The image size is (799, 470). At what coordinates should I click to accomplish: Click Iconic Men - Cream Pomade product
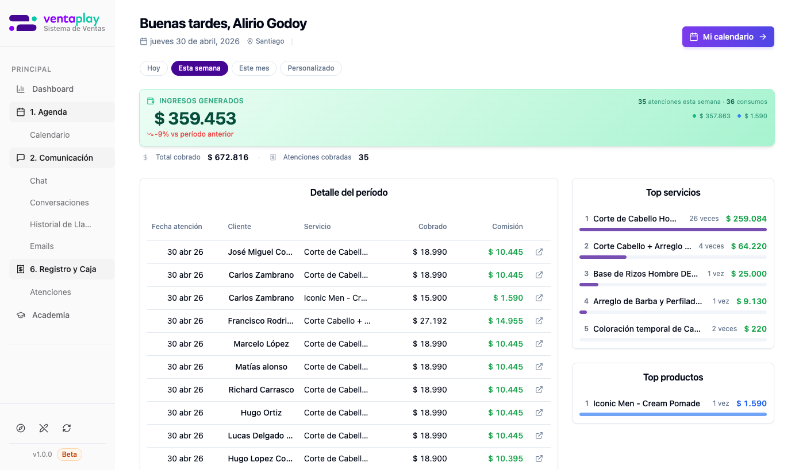click(x=647, y=403)
